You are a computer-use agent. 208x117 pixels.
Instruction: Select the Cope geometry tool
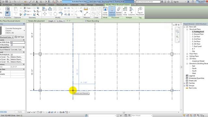click(x=28, y=8)
